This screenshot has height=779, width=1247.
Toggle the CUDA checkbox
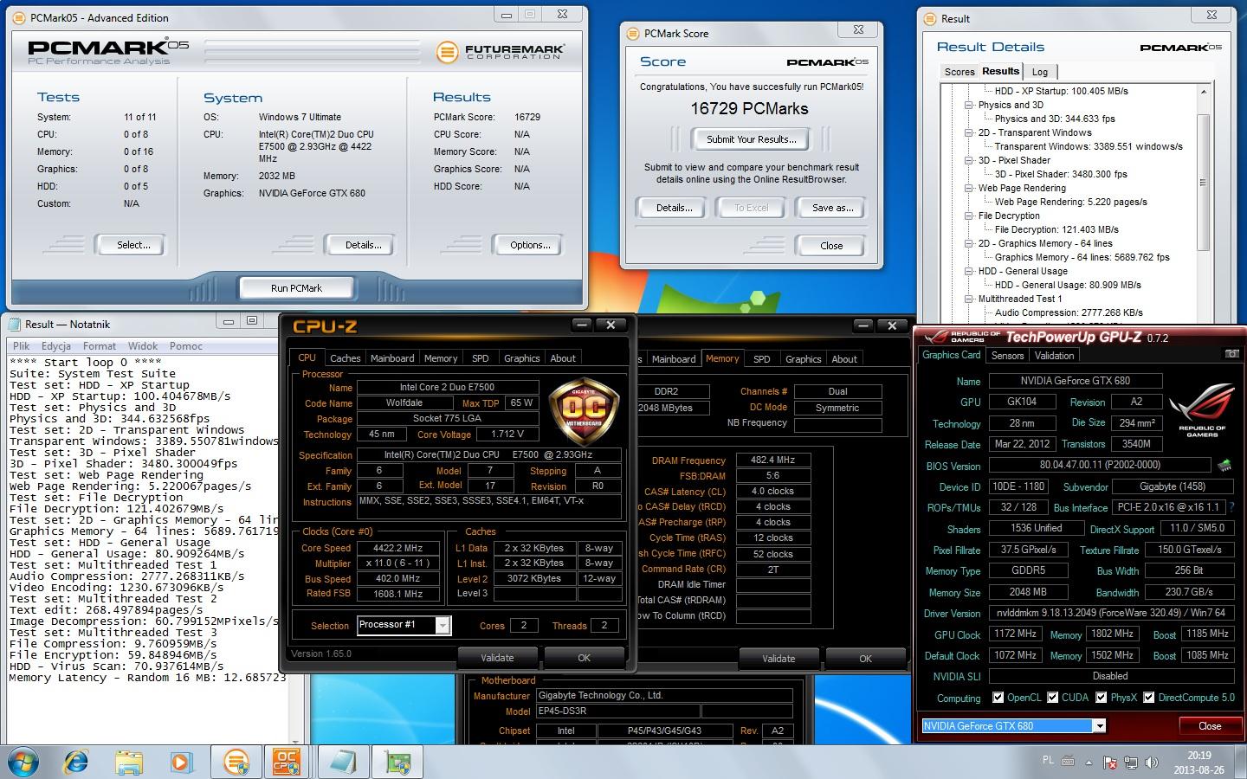[1053, 698]
